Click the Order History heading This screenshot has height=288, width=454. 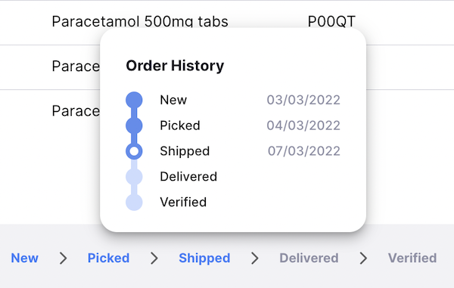pos(175,66)
